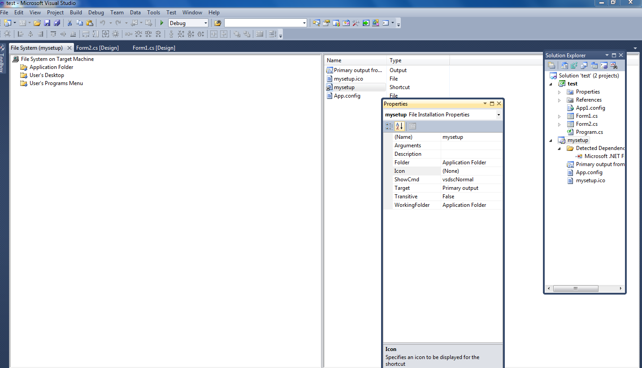Click Property Pages icon in Properties panel

(x=412, y=126)
